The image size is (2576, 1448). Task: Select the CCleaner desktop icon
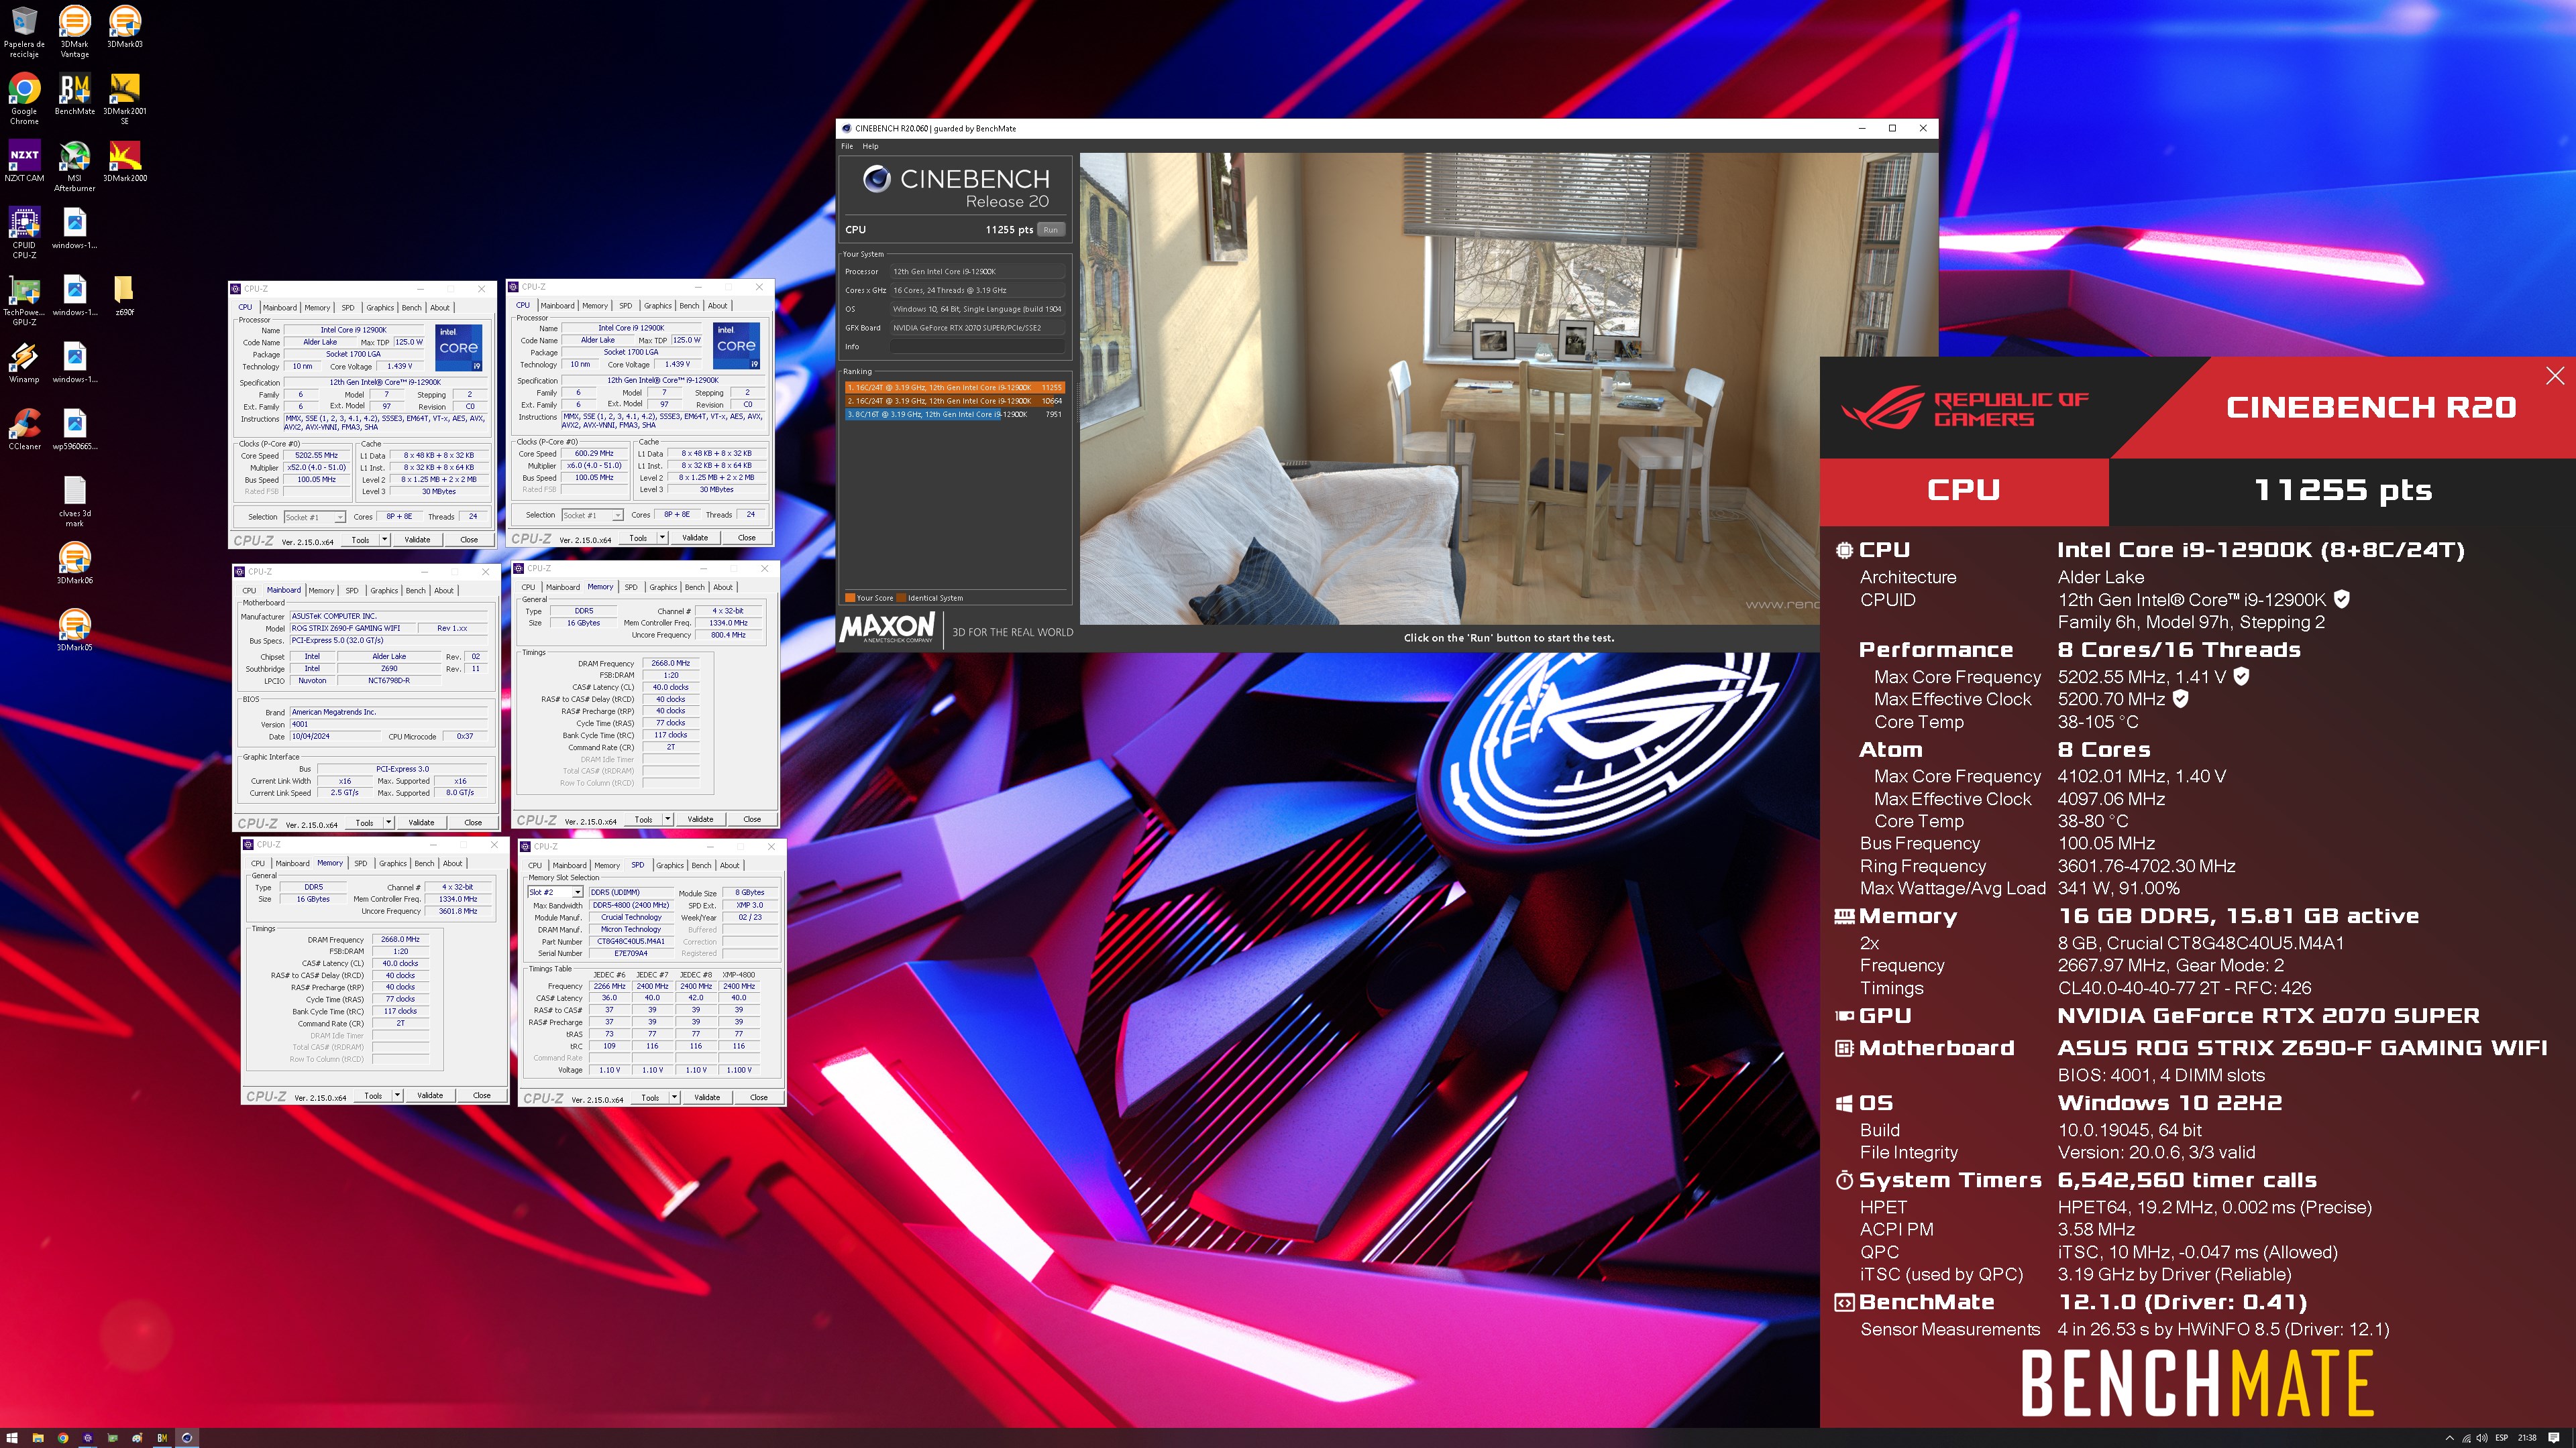[24, 430]
